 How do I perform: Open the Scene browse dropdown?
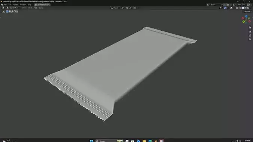pyautogui.click(x=208, y=5)
